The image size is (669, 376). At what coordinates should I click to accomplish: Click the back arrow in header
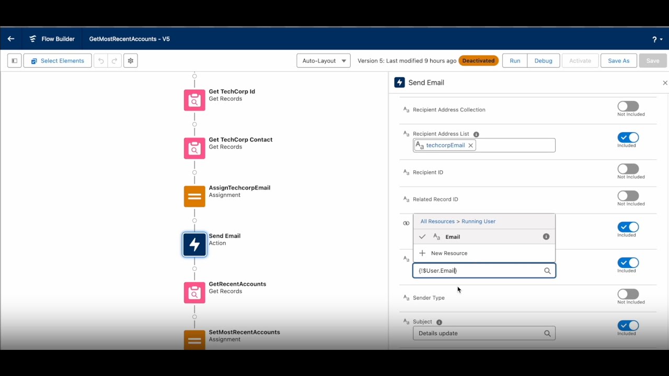(11, 39)
